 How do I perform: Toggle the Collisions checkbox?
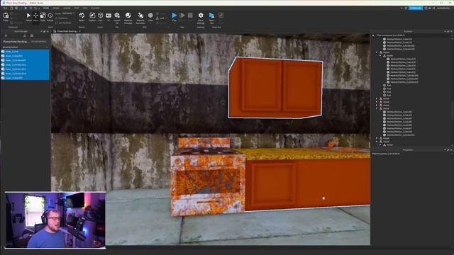point(57,18)
